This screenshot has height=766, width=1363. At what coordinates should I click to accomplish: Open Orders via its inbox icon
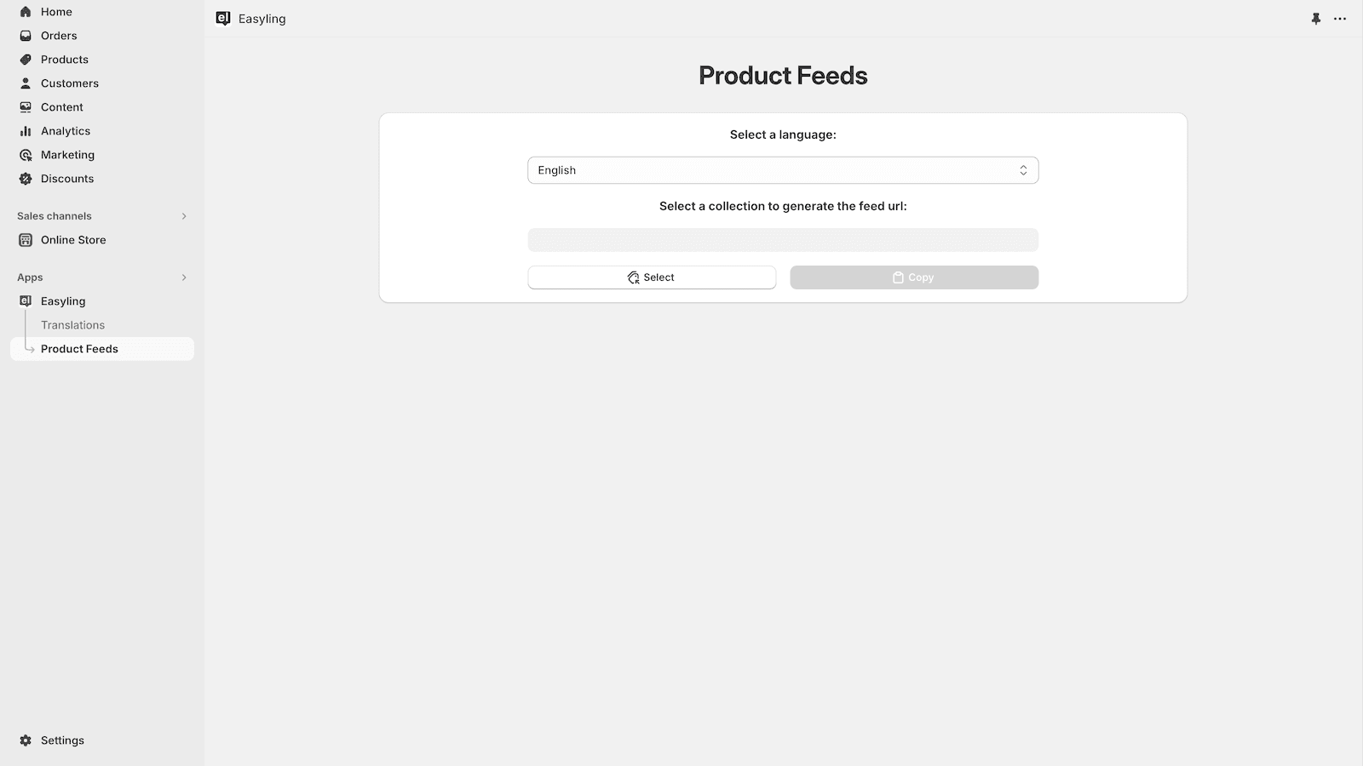tap(26, 36)
